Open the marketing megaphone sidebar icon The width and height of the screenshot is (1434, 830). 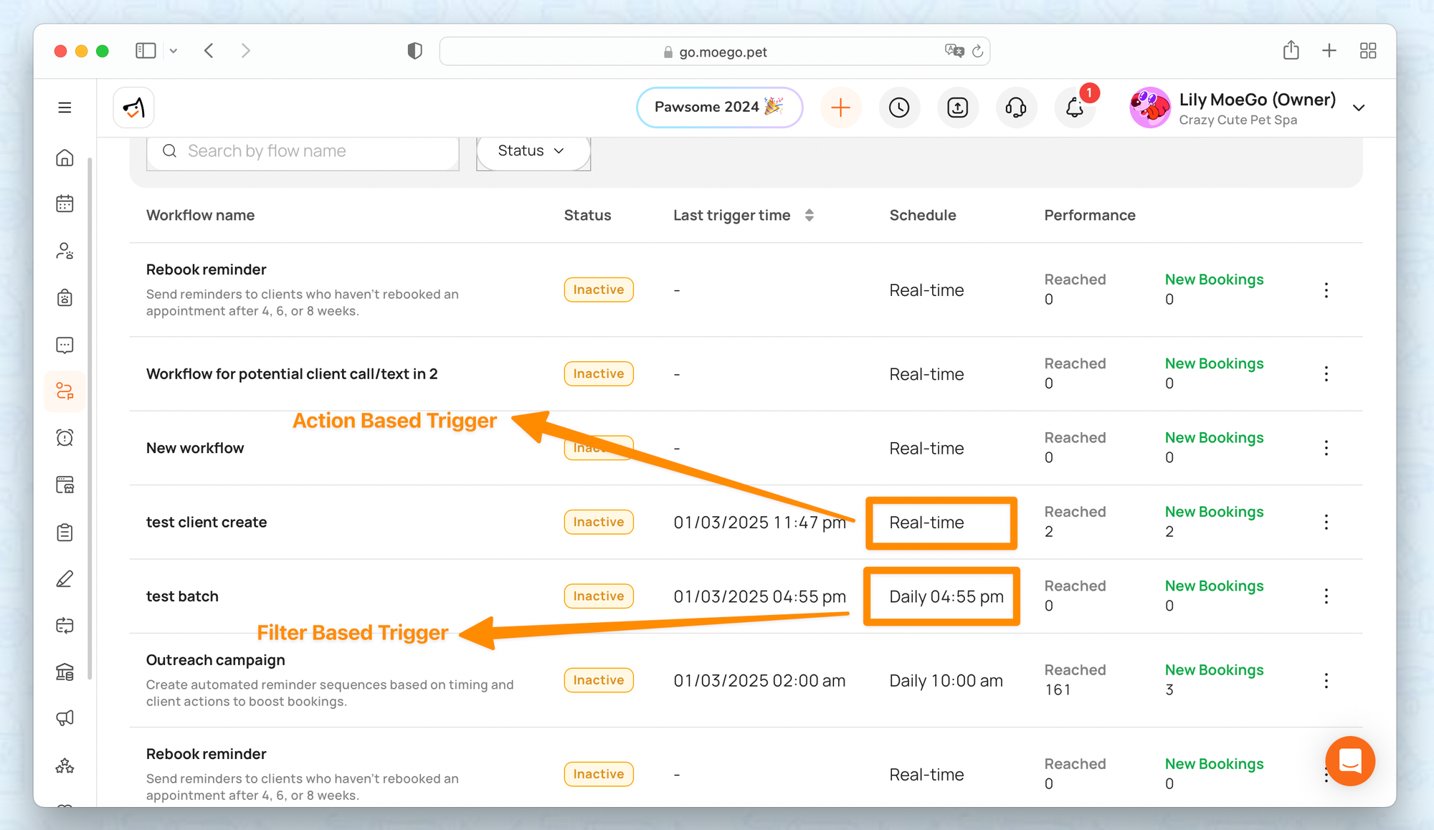tap(65, 718)
